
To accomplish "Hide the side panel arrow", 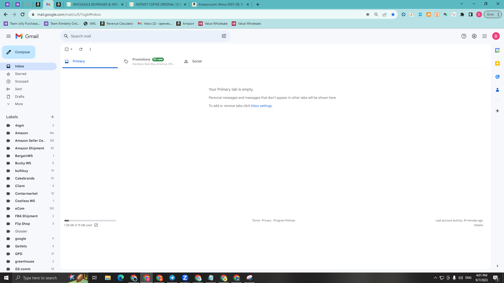I will (x=497, y=266).
